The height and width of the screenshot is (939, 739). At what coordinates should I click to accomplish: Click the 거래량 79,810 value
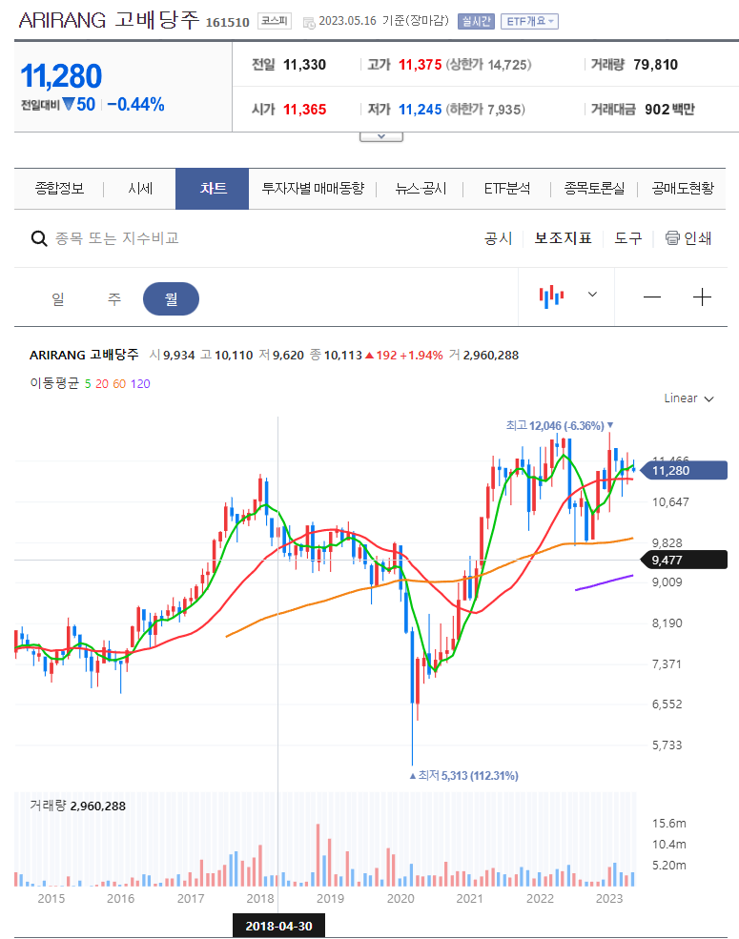pyautogui.click(x=656, y=65)
